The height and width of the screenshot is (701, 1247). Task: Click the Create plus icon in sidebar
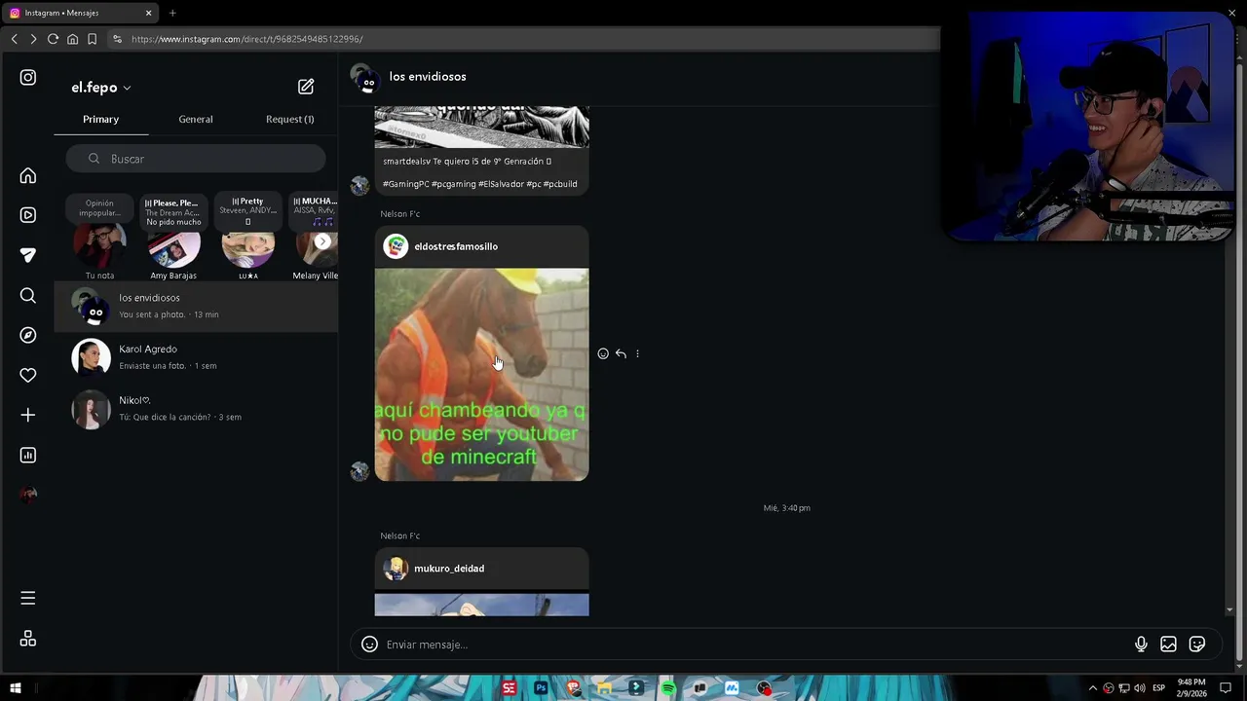(28, 415)
